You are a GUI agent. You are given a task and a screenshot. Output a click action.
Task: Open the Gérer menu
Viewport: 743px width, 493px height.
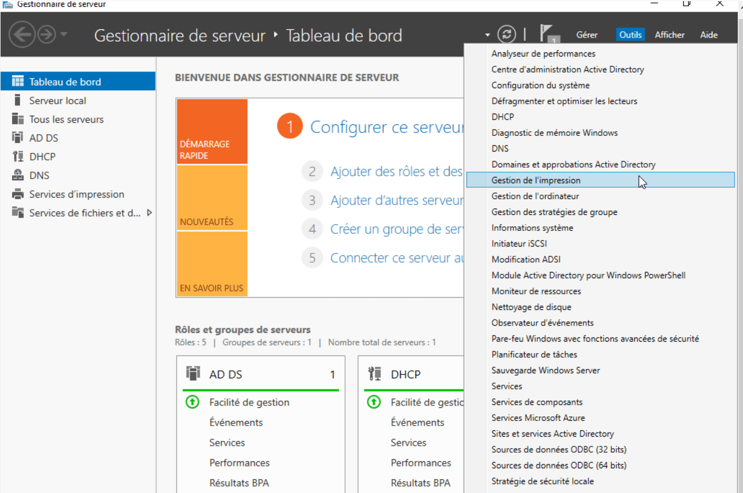586,35
